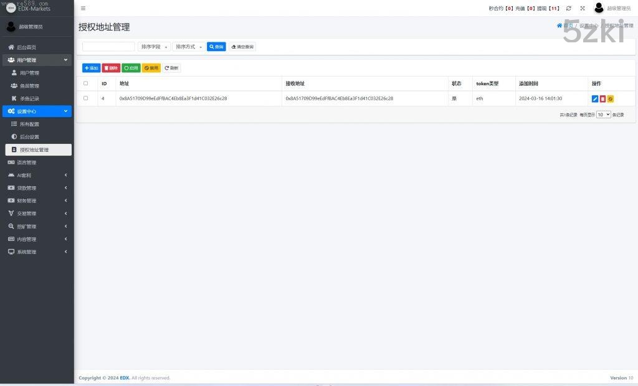Click the red delete icon in row 4
This screenshot has width=638, height=386.
602,99
